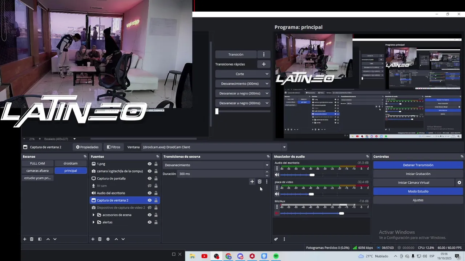This screenshot has width=465, height=261.
Task: Open Spotify from the taskbar
Action: click(276, 256)
